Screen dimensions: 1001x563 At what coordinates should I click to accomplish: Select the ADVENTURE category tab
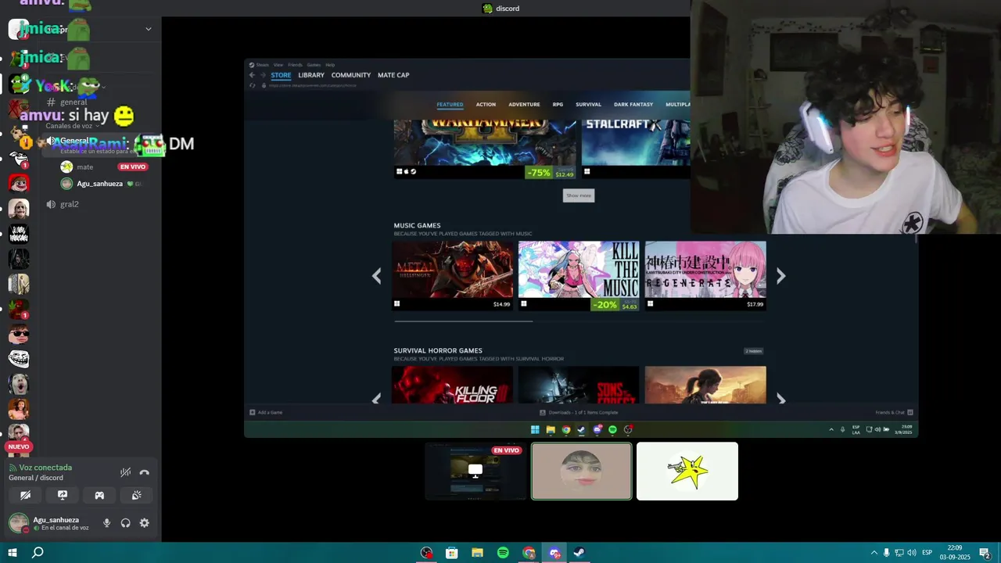524,104
